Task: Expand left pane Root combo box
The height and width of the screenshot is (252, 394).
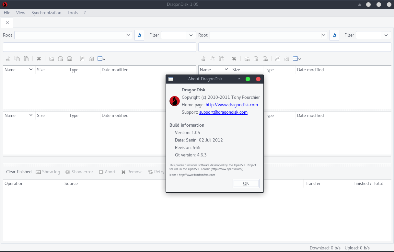Action: click(x=128, y=35)
